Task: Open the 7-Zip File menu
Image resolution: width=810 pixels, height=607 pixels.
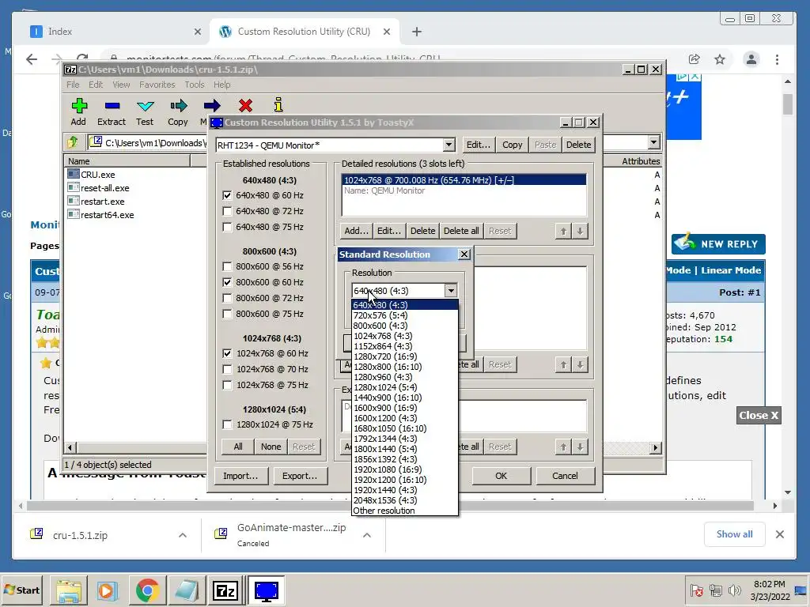Action: point(73,85)
